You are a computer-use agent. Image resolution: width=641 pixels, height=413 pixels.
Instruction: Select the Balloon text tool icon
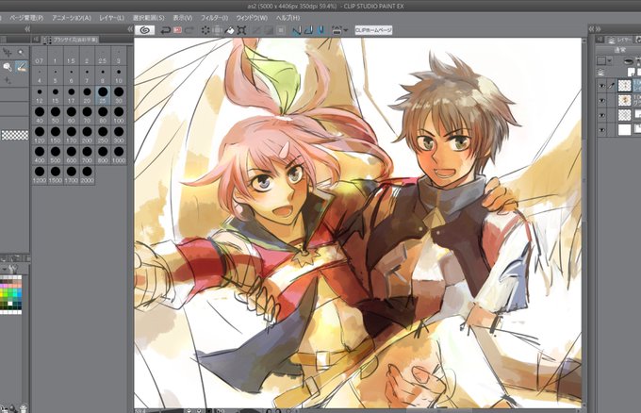[8, 67]
